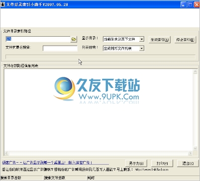Open the 列表结构 dropdown arrow
This screenshot has width=200, height=181.
[142, 49]
